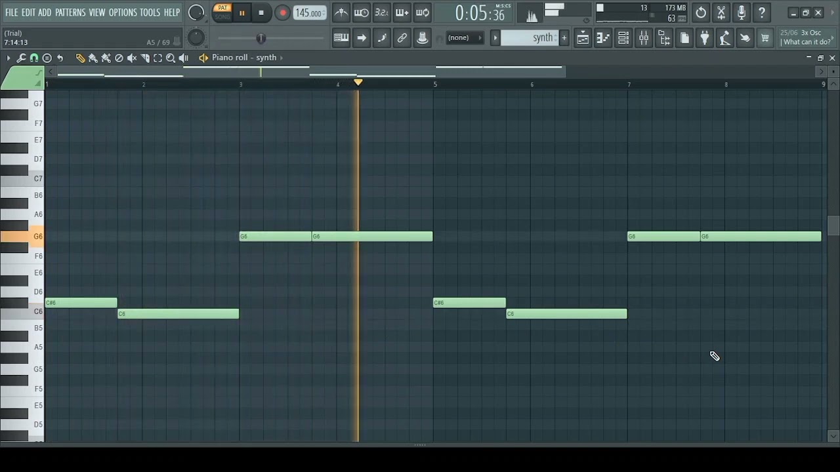Toggle typing keyboard to piano icon
Image resolution: width=840 pixels, height=472 pixels.
click(341, 38)
